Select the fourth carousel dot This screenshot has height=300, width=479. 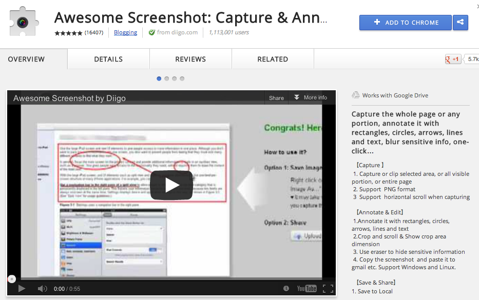pyautogui.click(x=182, y=78)
